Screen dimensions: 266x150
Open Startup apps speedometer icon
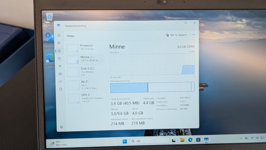pos(60,66)
